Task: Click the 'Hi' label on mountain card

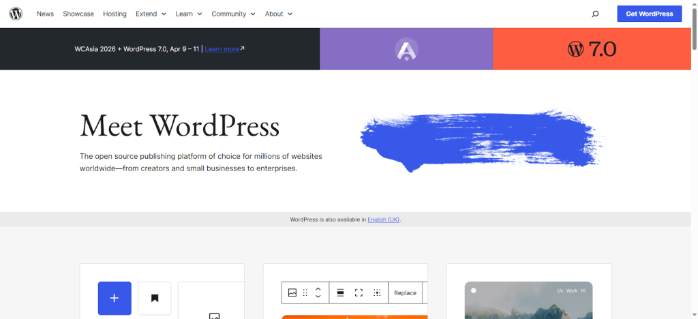Action: pyautogui.click(x=583, y=290)
